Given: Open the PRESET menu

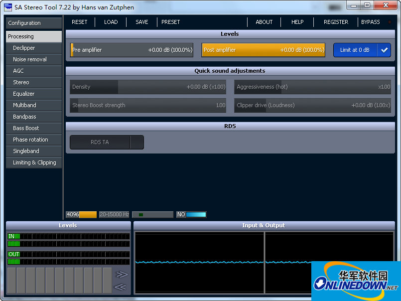Looking at the screenshot, I should [x=171, y=22].
